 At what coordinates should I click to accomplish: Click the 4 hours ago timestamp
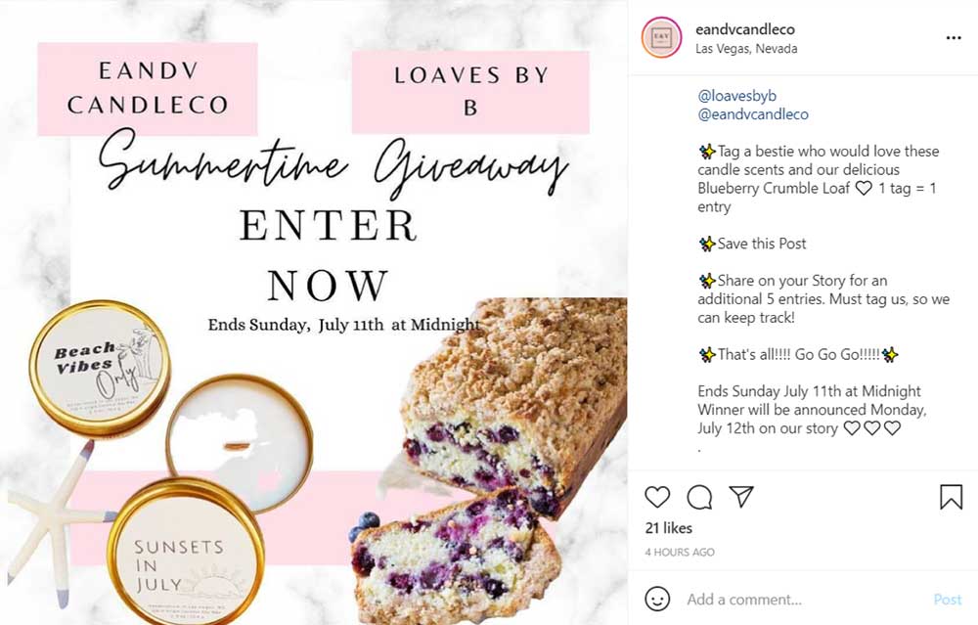pos(680,552)
